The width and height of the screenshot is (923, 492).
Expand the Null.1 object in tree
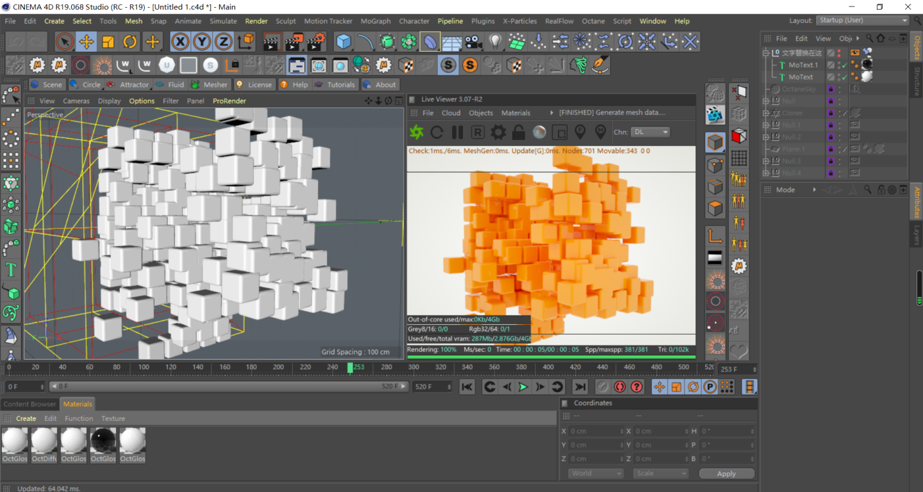(x=765, y=125)
